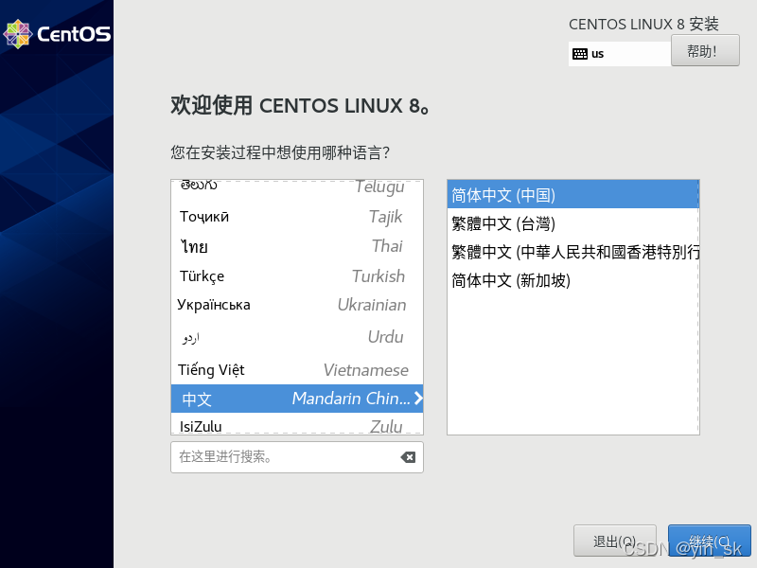
Task: Click the CentOS logo
Action: tap(57, 34)
